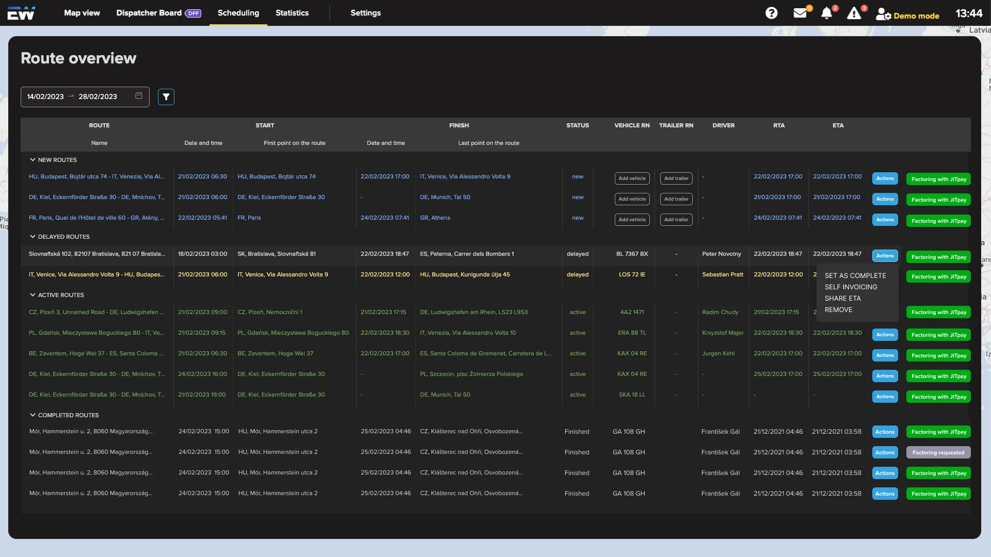Open Actions for SKA 18 LL active route
The width and height of the screenshot is (991, 557).
pos(885,397)
